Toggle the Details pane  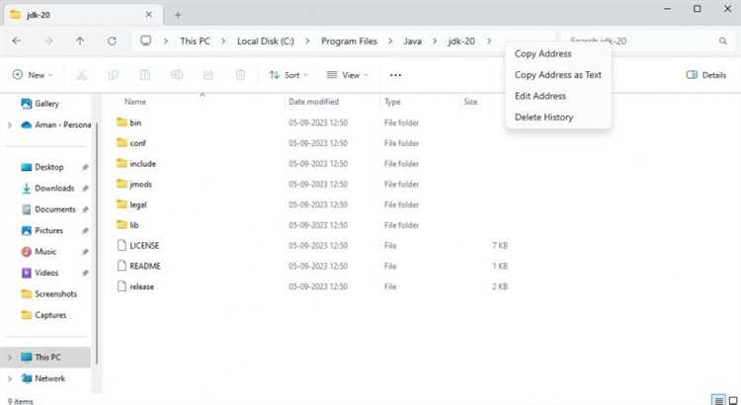click(x=706, y=75)
